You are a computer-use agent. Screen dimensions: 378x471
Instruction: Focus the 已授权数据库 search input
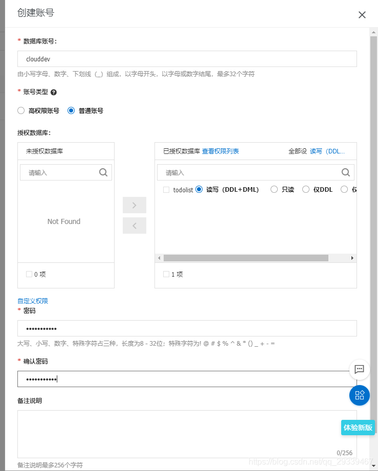pos(256,172)
